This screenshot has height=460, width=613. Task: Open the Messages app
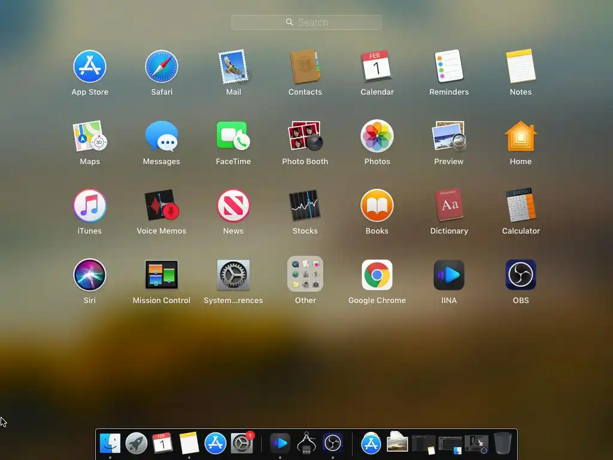[162, 136]
